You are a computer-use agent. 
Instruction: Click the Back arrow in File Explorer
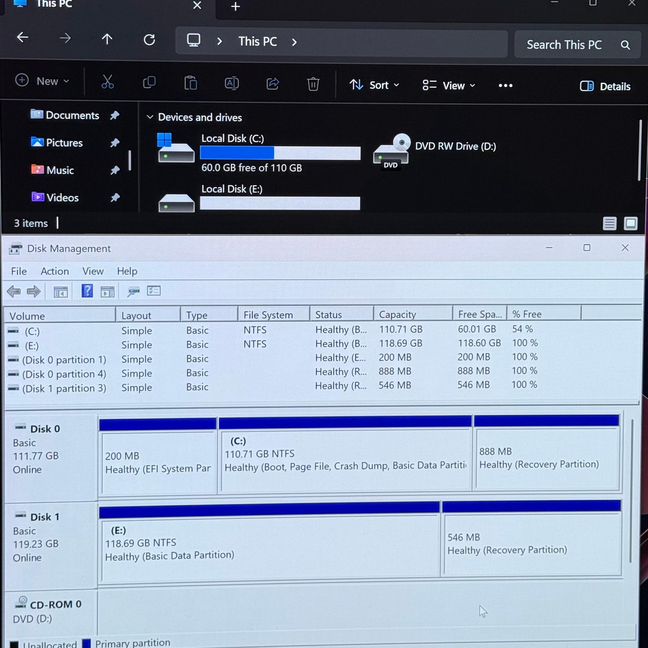pyautogui.click(x=22, y=37)
